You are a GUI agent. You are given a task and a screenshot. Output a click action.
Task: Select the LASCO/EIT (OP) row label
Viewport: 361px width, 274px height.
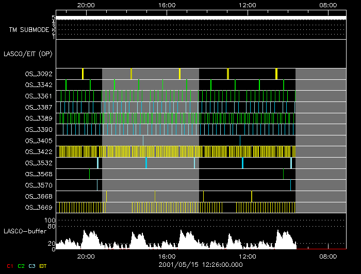pos(28,54)
